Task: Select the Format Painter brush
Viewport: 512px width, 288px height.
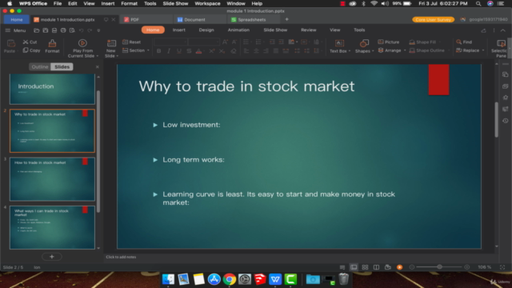Action: (x=52, y=46)
